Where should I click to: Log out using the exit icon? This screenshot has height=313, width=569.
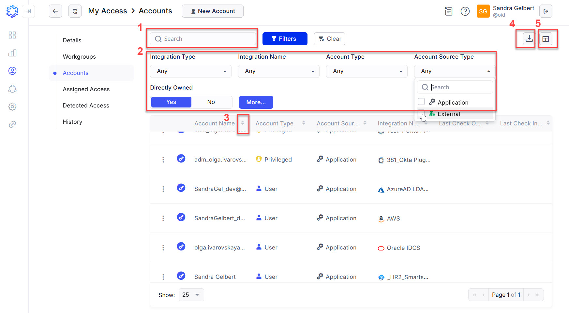coord(546,11)
